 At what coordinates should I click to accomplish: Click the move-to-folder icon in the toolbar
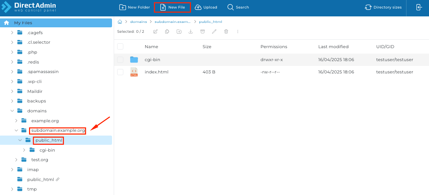(x=179, y=31)
